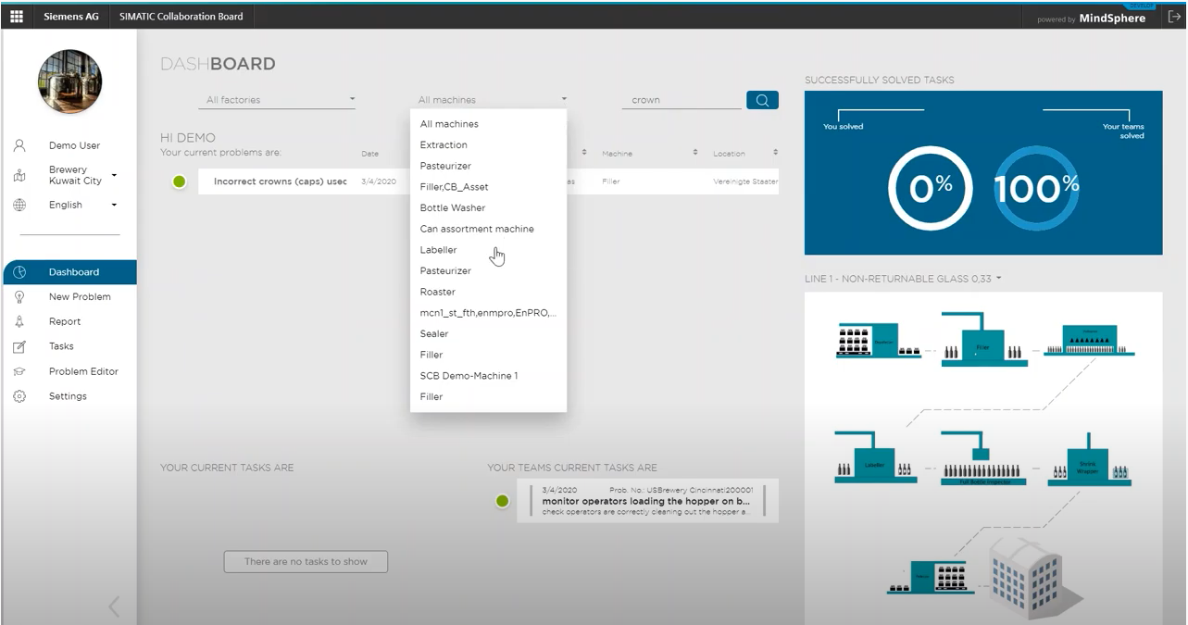Click Siemens AG in the top bar
The image size is (1188, 625).
(71, 16)
